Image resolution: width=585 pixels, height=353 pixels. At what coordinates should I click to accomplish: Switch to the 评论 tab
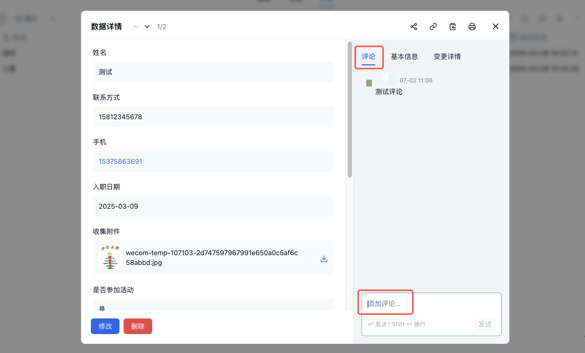point(368,56)
